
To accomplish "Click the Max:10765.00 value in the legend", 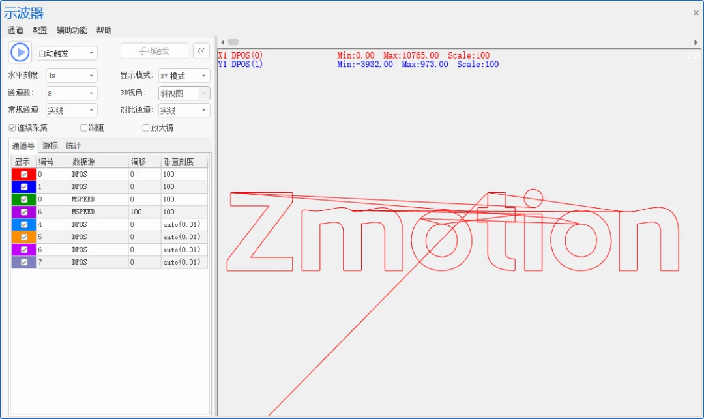I will coord(411,55).
